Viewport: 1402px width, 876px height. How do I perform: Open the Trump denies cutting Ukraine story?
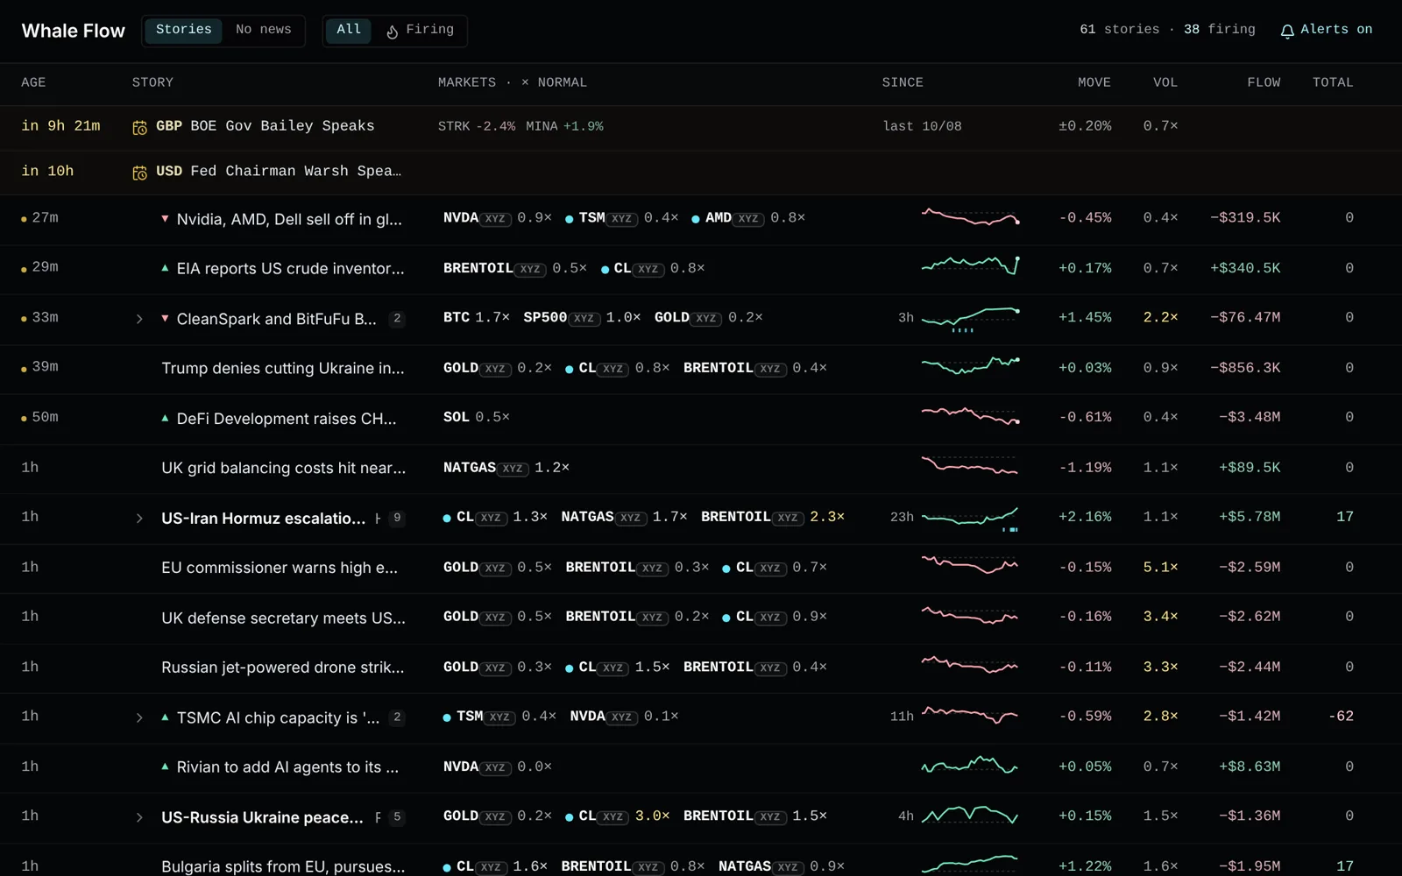(283, 368)
